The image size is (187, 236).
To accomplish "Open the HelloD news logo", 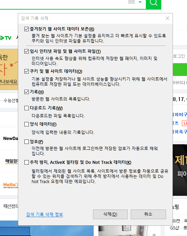I will tap(11, 185).
